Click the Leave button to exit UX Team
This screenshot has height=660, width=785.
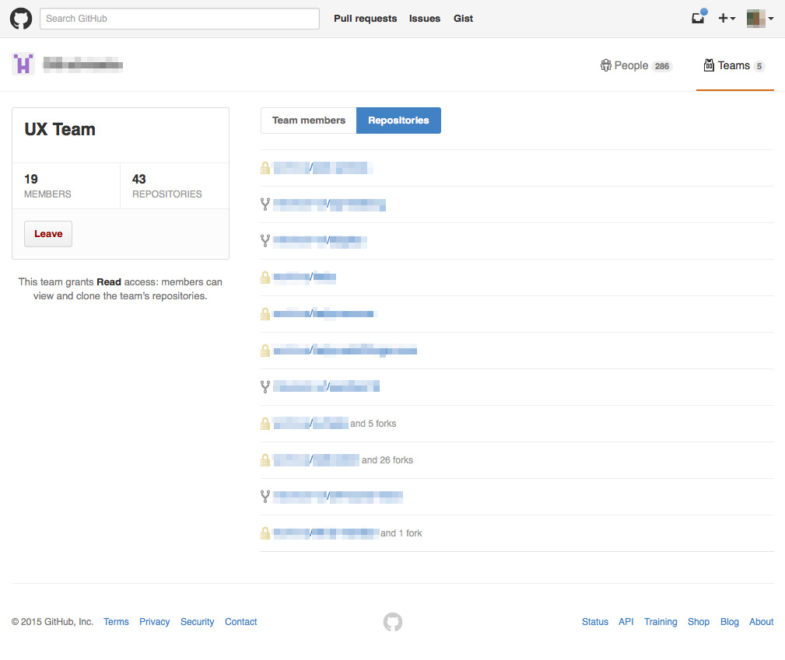47,233
